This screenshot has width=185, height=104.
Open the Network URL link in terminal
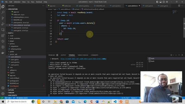point(84,59)
